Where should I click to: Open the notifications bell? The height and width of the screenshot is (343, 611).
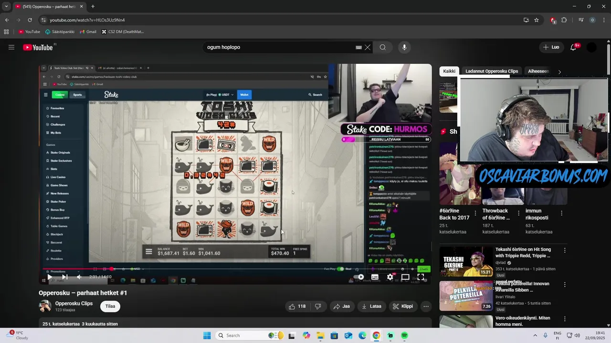[574, 47]
